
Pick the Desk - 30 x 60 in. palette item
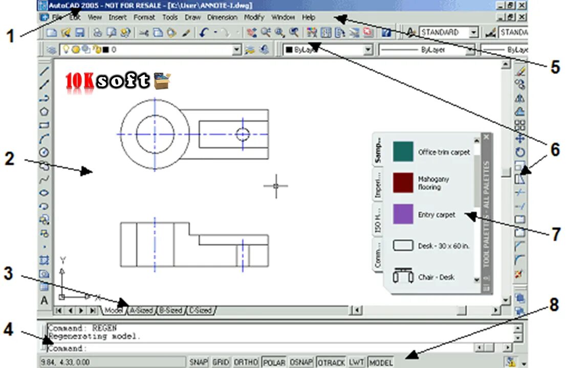tap(431, 245)
